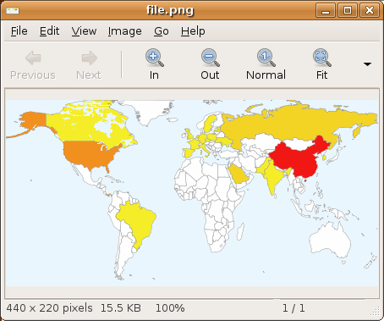Click the Next image arrow

[89, 58]
